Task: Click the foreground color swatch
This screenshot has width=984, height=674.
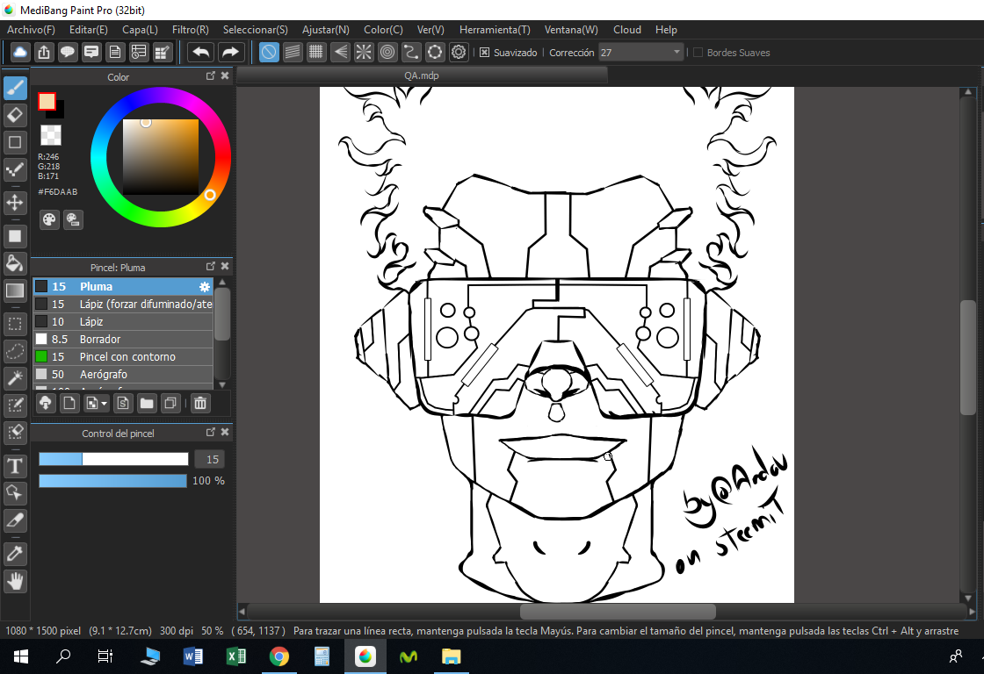Action: 47,102
